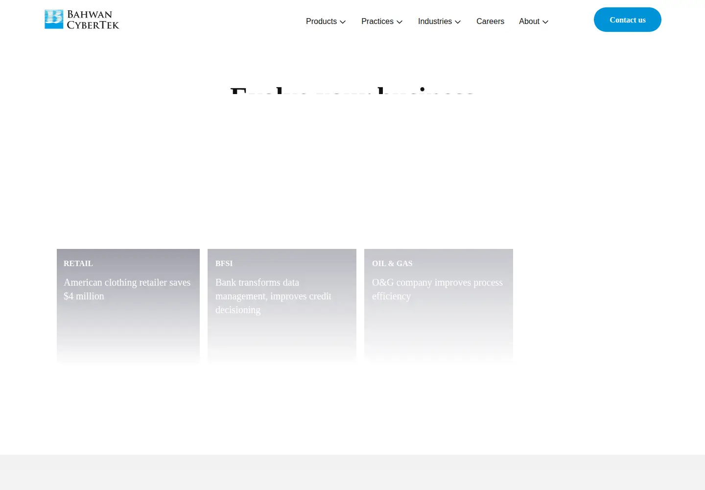
Task: Click 'American clothing retailer saves $4 million' text
Action: tap(127, 289)
